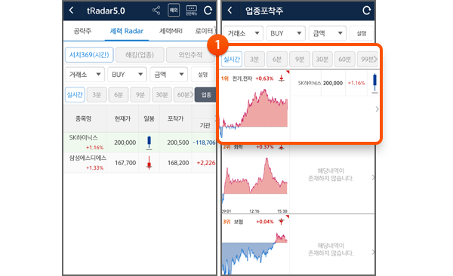Expand the 금액 dropdown in left panel
This screenshot has width=453, height=276.
click(x=168, y=75)
